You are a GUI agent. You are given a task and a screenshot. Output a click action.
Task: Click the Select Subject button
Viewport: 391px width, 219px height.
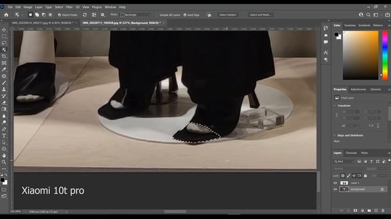coord(228,15)
